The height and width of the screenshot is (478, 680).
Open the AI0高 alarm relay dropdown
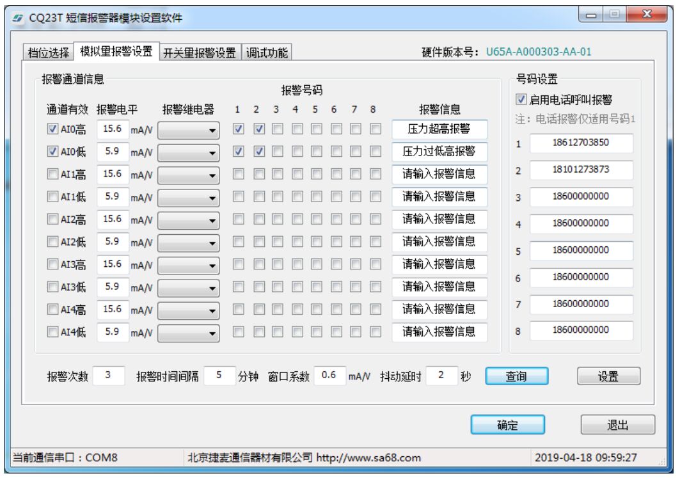188,131
